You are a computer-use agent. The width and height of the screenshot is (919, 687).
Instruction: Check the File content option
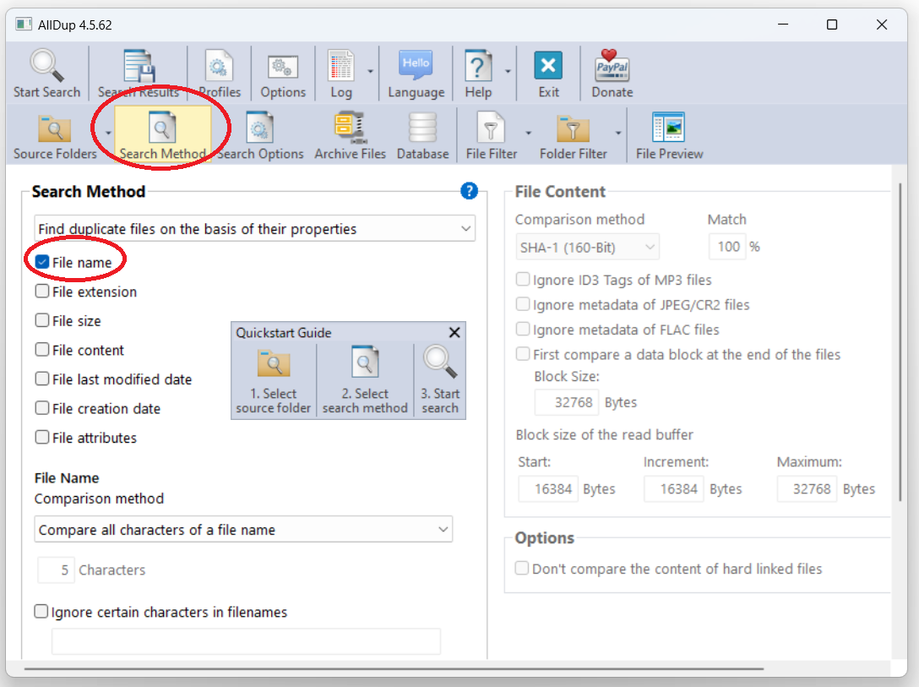point(42,350)
